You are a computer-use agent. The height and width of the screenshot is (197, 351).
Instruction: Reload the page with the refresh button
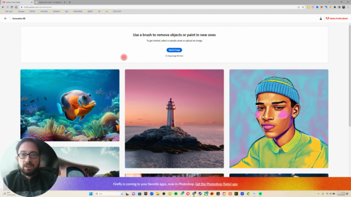pyautogui.click(x=12, y=7)
